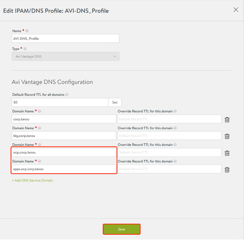The width and height of the screenshot is (244, 240).
Task: Show Override TTL help in tkg.corp.tanzu row
Action: [x=175, y=128]
